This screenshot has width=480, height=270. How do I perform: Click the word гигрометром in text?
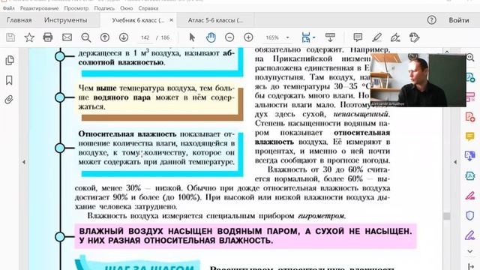321,216
